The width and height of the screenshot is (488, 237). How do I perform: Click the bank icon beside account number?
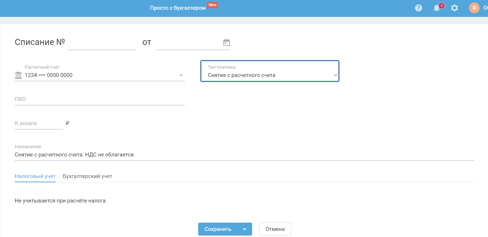[18, 75]
